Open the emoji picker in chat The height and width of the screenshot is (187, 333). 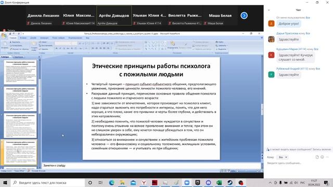322,157
